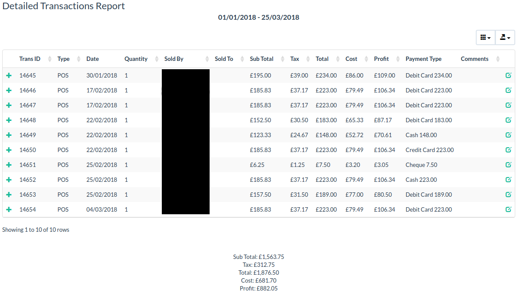Screen dimensions: 517x294
Task: Open the columns visibility dropdown
Action: (x=485, y=37)
